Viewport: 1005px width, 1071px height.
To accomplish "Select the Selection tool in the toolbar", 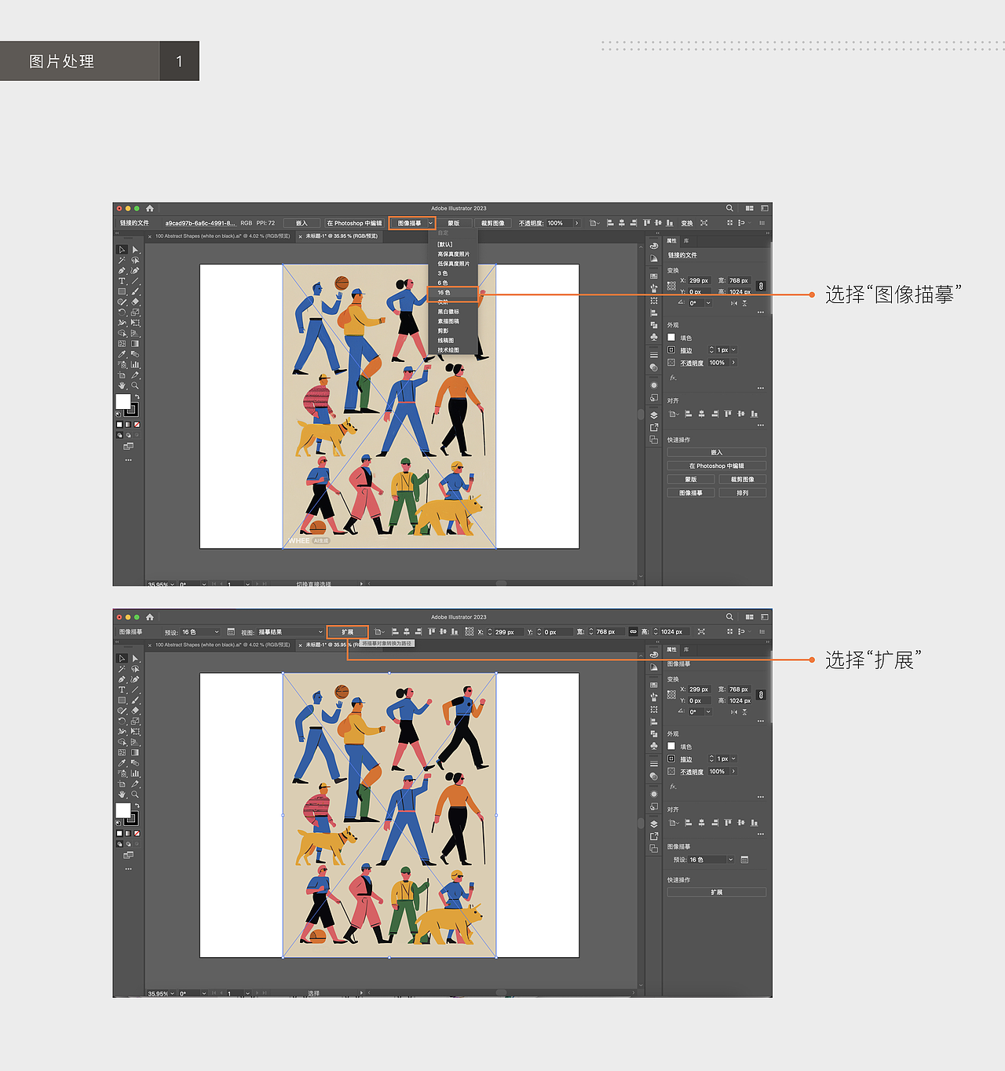I will [121, 250].
